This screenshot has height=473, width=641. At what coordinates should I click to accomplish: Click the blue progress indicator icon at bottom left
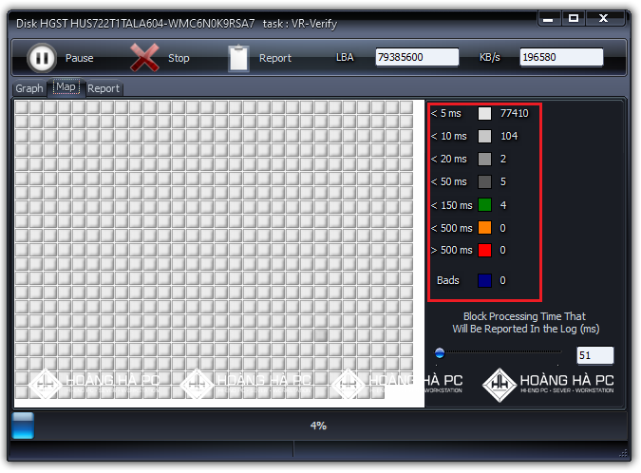23,426
